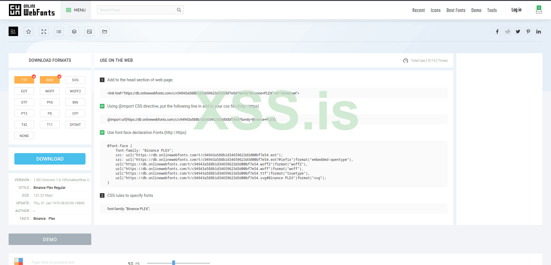
Task: Deselect the TTF download format
Action: (x=24, y=80)
